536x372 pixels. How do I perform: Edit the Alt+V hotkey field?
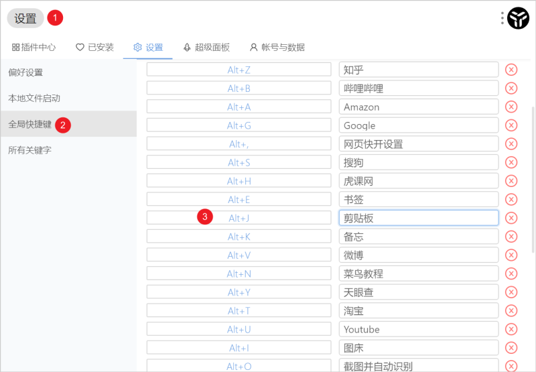click(239, 255)
